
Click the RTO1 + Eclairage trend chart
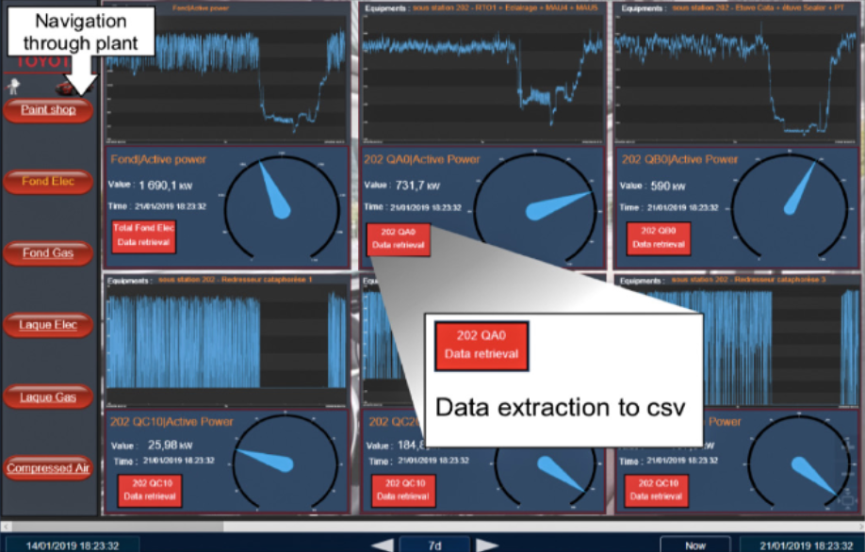(x=482, y=77)
